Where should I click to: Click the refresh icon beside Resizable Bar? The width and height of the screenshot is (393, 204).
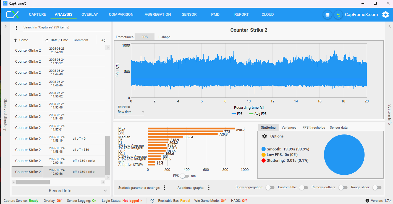tap(152, 201)
